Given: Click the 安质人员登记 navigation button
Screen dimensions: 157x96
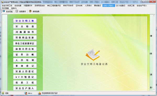Looking at the screenshot, I should click(25, 71).
